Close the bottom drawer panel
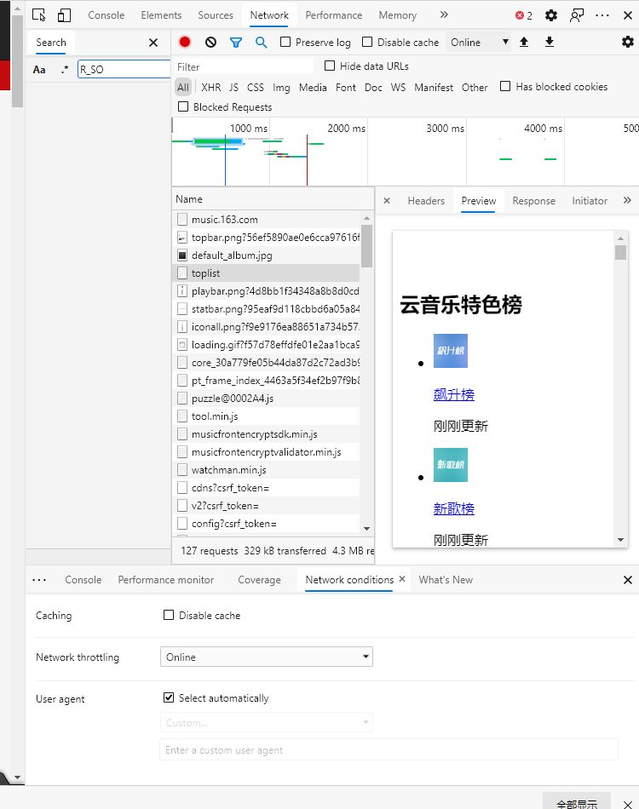Image resolution: width=639 pixels, height=809 pixels. [x=628, y=580]
